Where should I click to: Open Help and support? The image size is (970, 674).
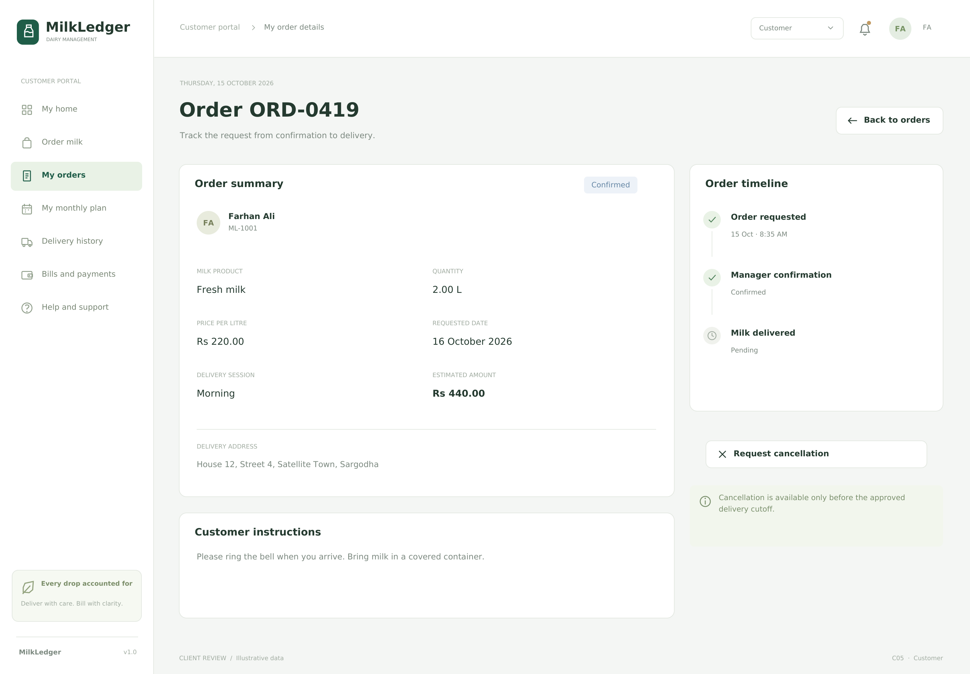pyautogui.click(x=76, y=307)
